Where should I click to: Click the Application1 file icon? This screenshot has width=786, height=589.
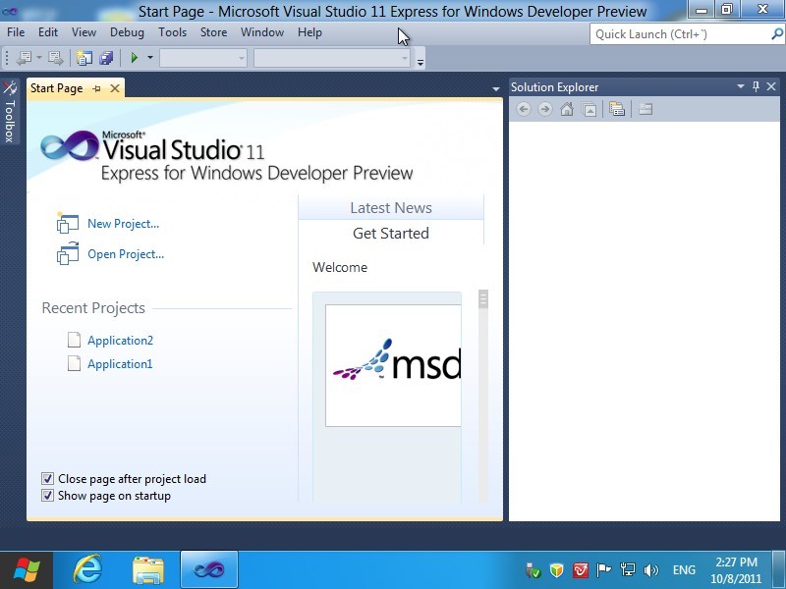tap(75, 363)
